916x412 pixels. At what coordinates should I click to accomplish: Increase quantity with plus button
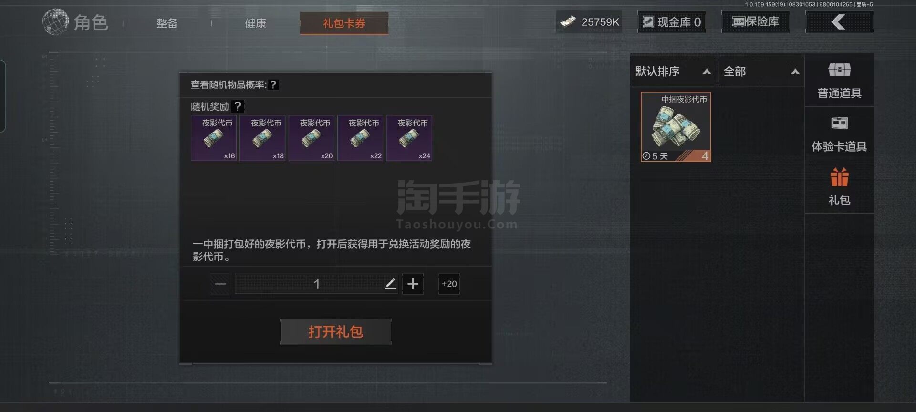413,284
